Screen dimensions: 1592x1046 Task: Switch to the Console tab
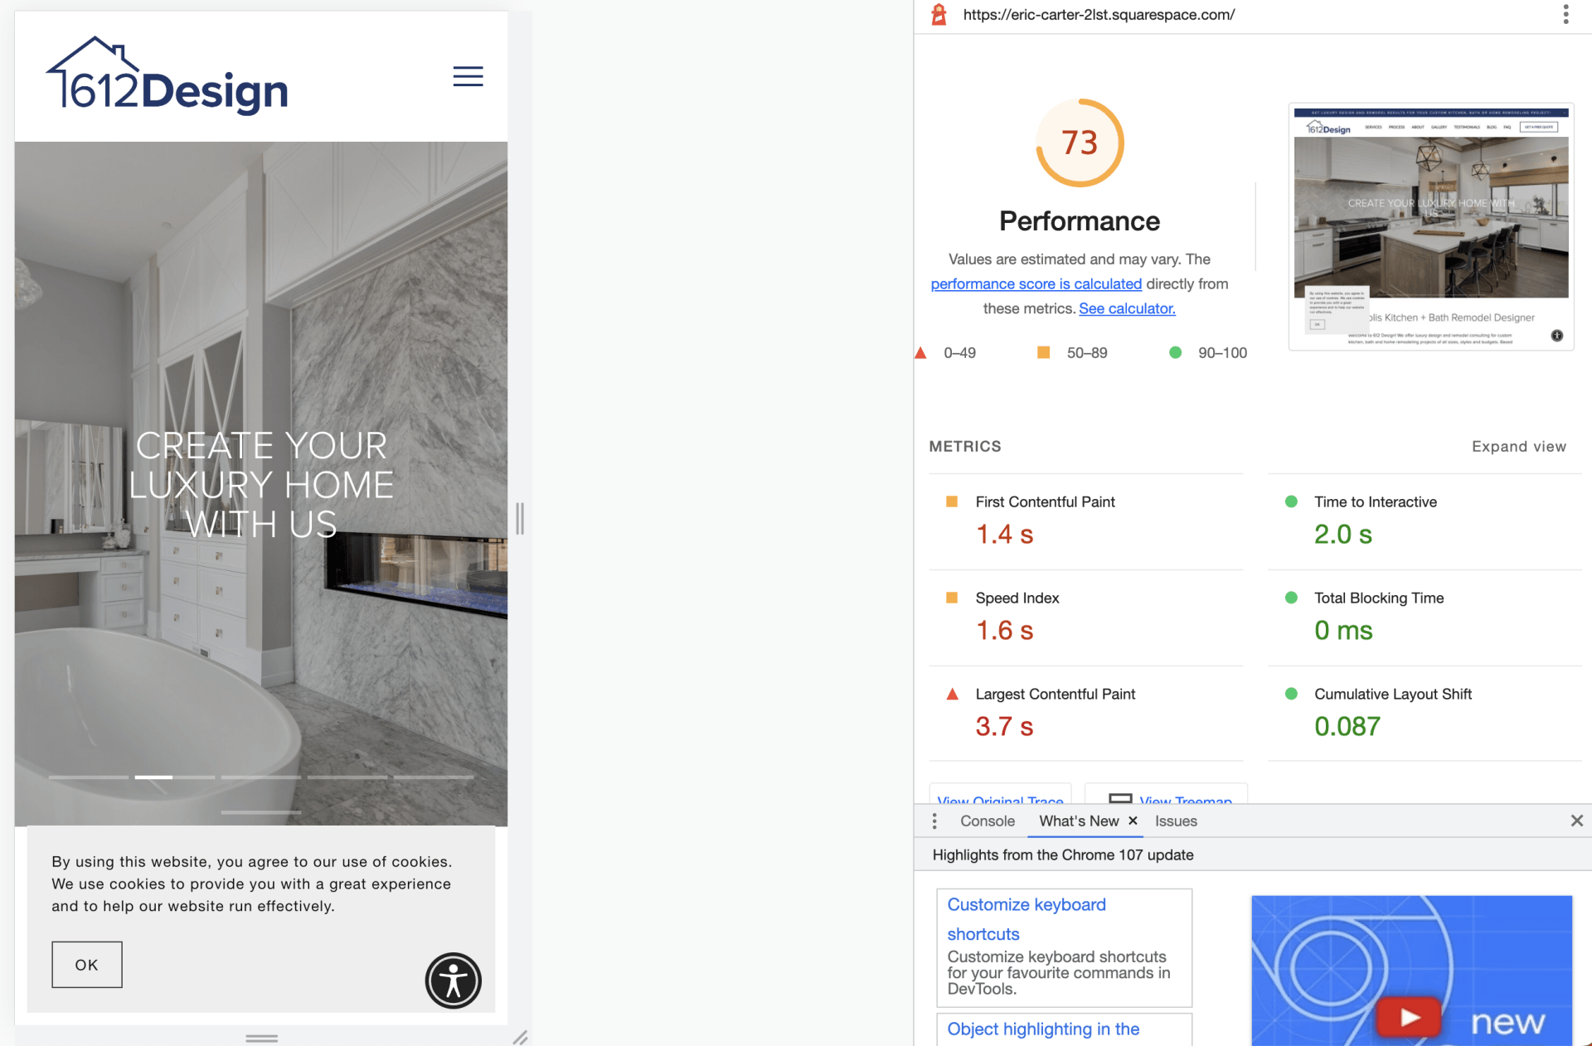coord(987,821)
